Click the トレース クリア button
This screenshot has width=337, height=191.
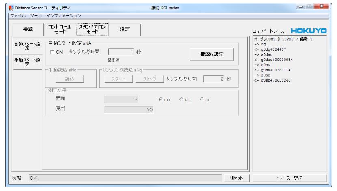coord(290,178)
